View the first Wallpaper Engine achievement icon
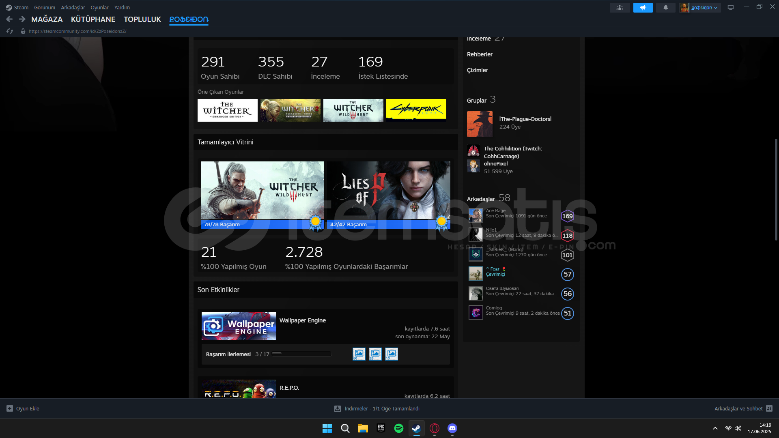 tap(359, 354)
